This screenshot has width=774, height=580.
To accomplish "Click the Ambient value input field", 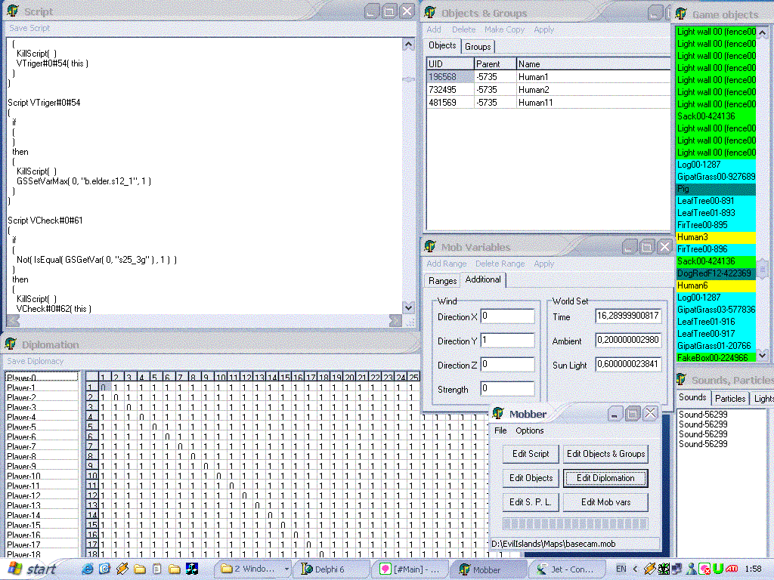I will 628,341.
